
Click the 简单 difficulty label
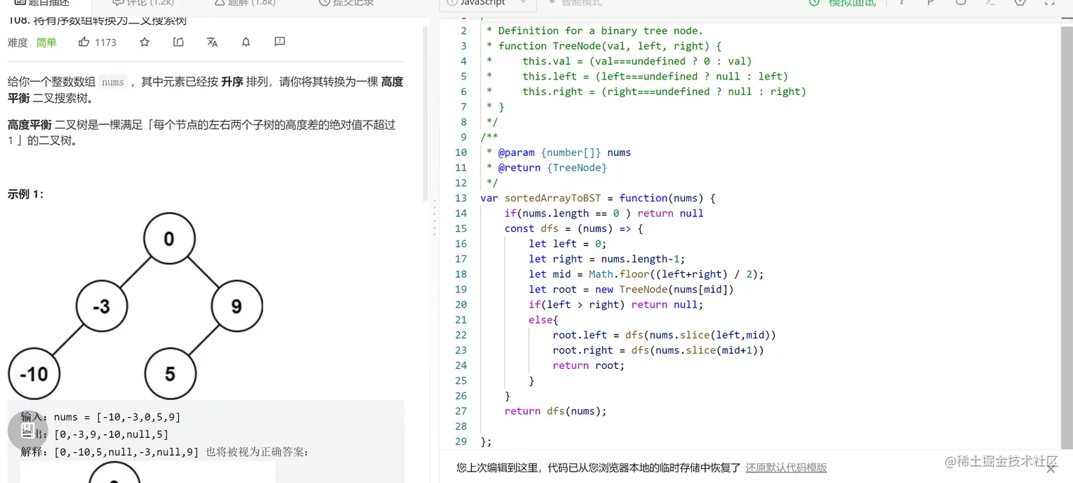click(x=46, y=43)
